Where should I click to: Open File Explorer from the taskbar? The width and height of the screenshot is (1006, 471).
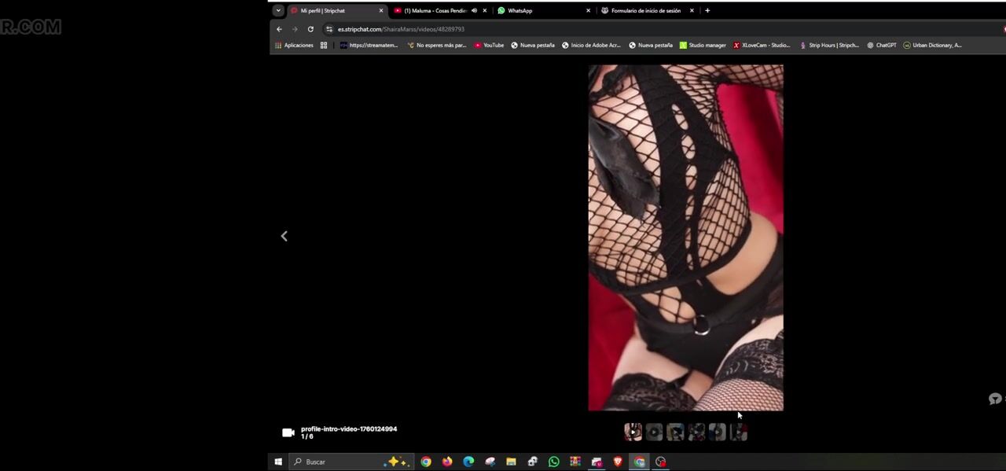[x=511, y=462]
